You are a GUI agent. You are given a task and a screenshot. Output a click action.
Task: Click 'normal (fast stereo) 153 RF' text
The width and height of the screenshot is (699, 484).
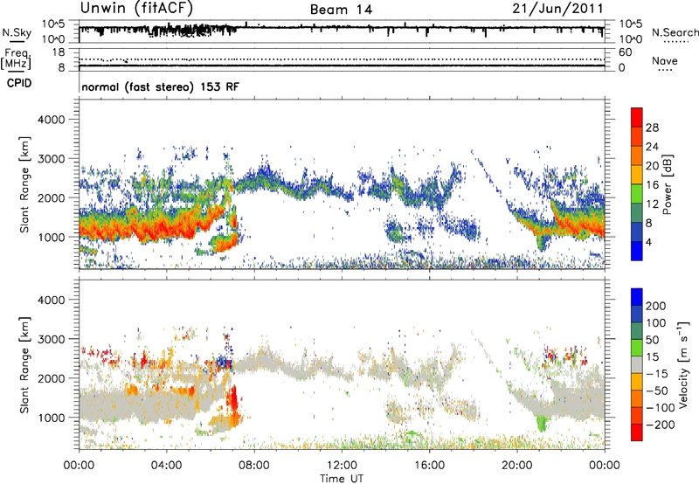[x=161, y=86]
